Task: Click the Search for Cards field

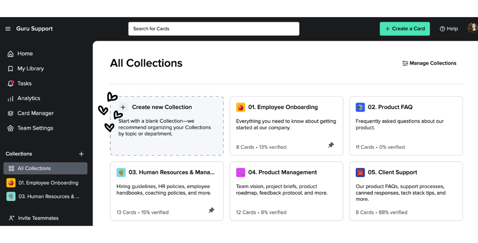Action: 214,28
